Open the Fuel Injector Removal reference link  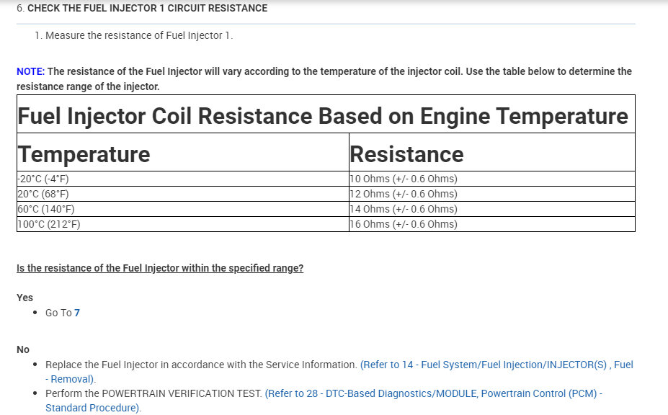click(x=496, y=365)
